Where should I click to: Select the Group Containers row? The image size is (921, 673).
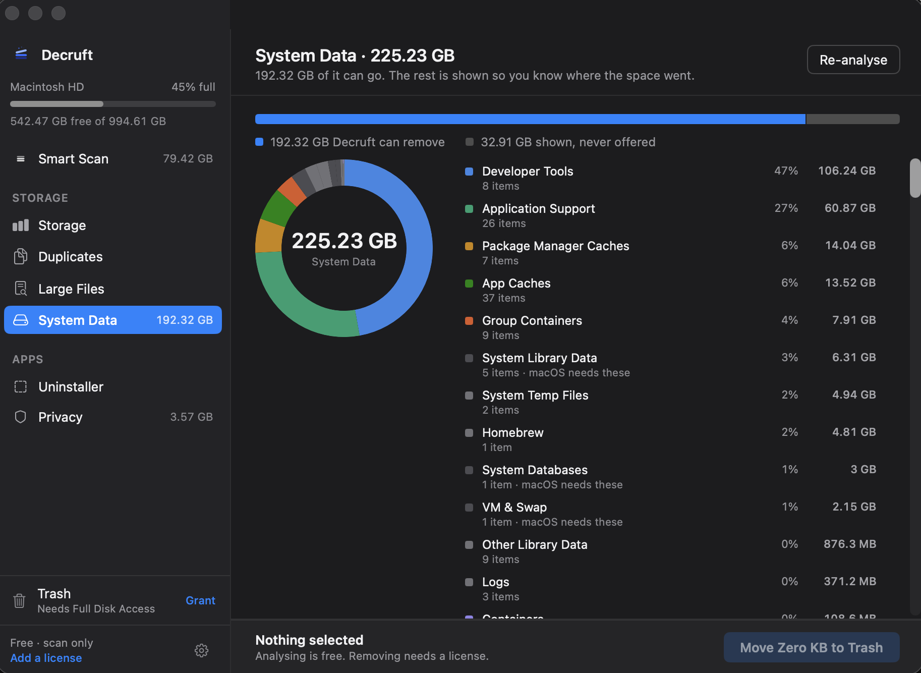tap(670, 327)
